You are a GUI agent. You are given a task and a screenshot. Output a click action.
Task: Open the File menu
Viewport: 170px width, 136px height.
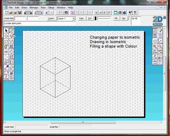[x=11, y=8]
